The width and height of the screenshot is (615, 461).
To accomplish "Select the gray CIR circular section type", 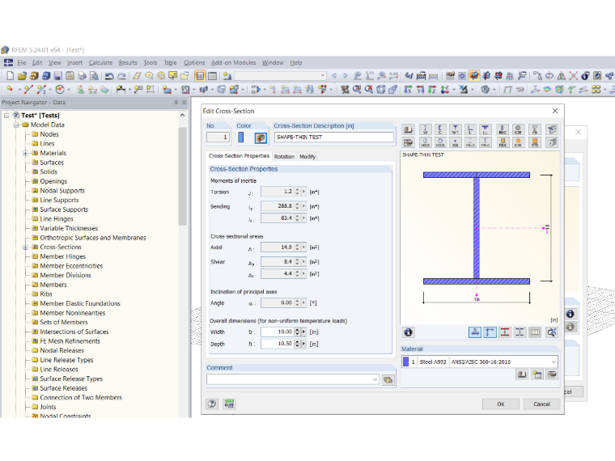I will click(518, 129).
